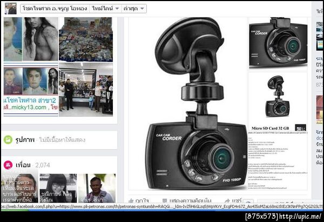
Task: Click the ถูกใจ like button
Action: tap(138, 200)
